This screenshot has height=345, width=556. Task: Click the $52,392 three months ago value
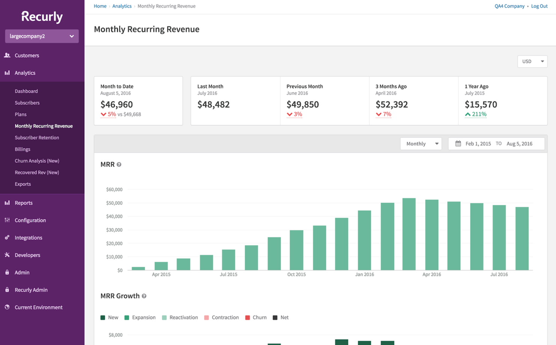391,104
